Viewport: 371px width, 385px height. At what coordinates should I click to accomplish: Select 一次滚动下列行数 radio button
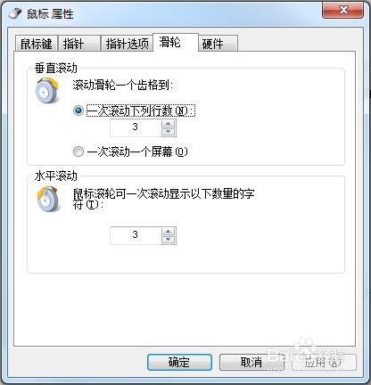pyautogui.click(x=78, y=111)
